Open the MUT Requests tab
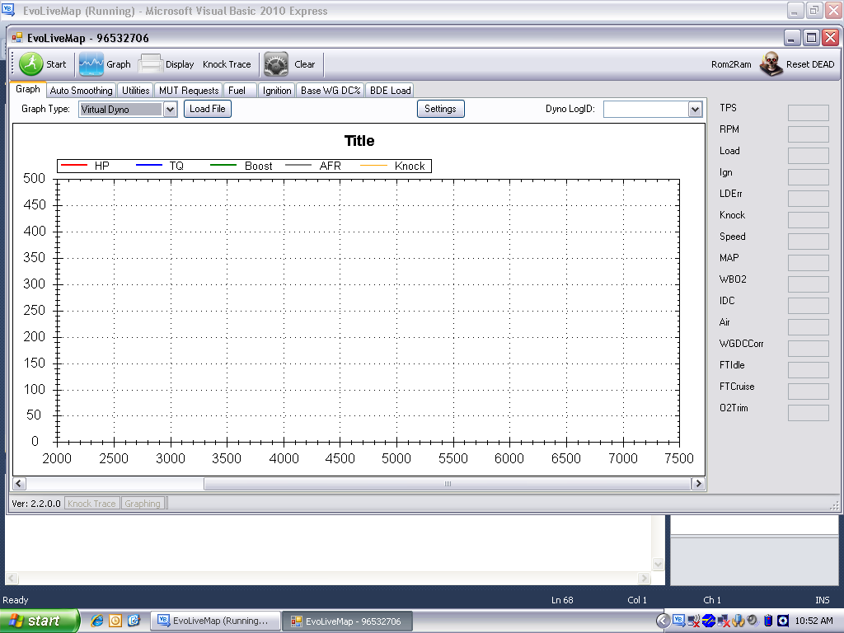Viewport: 844px width, 633px height. click(x=189, y=91)
